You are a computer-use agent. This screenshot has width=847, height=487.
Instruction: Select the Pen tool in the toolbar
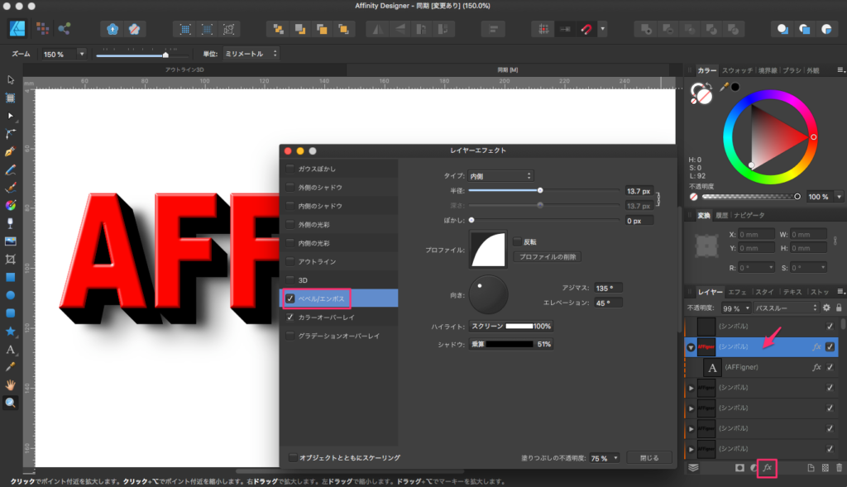coord(11,151)
